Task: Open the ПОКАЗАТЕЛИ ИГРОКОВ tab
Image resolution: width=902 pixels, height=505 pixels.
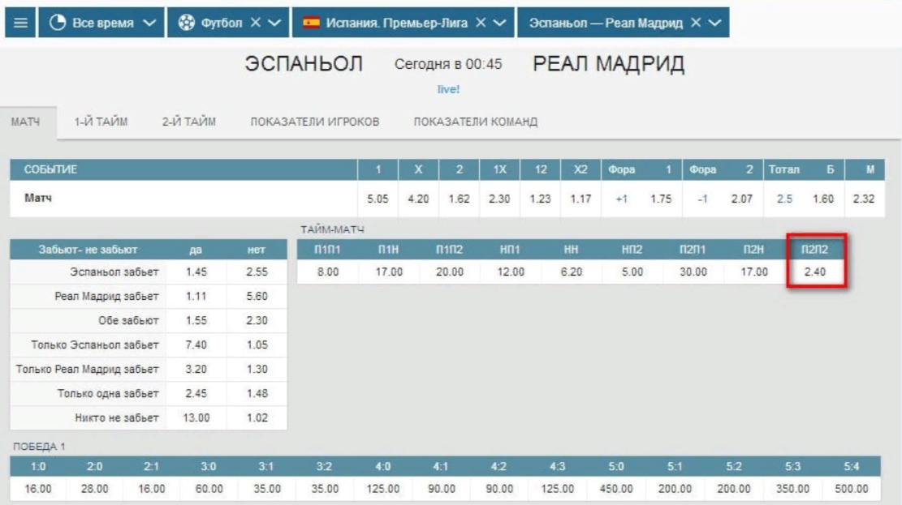Action: [x=315, y=122]
